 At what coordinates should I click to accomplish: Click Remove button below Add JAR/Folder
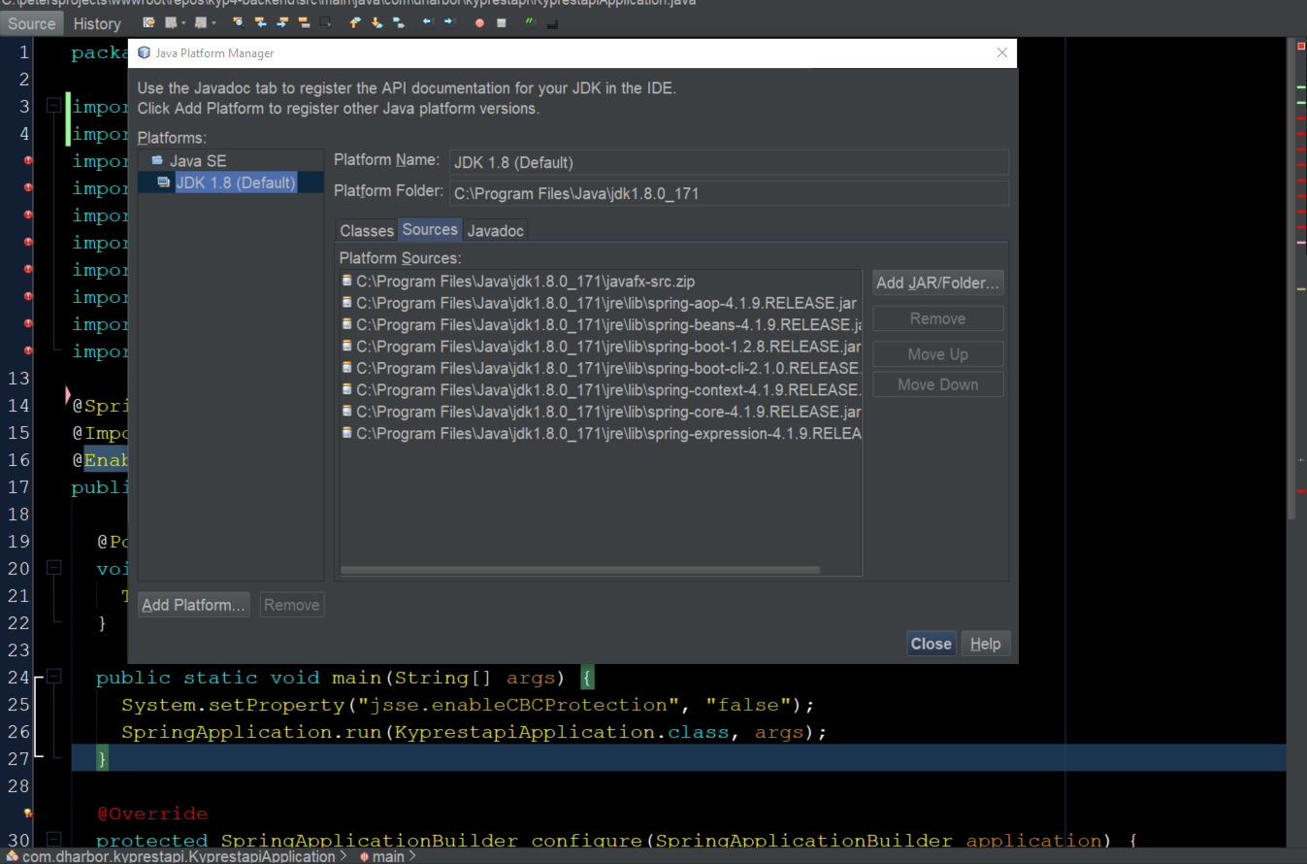(x=937, y=318)
